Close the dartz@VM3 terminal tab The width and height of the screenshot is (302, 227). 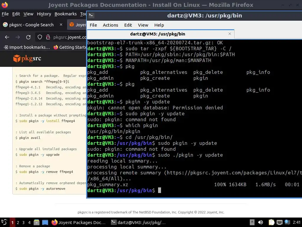coord(229,34)
